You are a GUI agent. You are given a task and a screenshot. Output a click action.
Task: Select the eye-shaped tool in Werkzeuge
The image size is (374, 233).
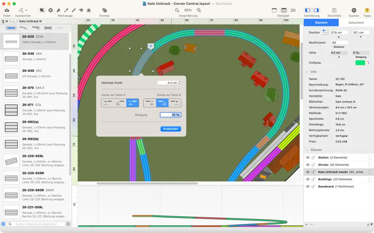point(81,10)
